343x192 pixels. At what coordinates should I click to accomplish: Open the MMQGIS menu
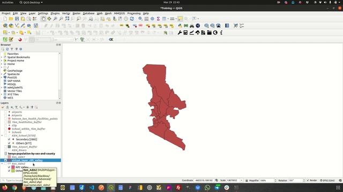click(x=120, y=13)
